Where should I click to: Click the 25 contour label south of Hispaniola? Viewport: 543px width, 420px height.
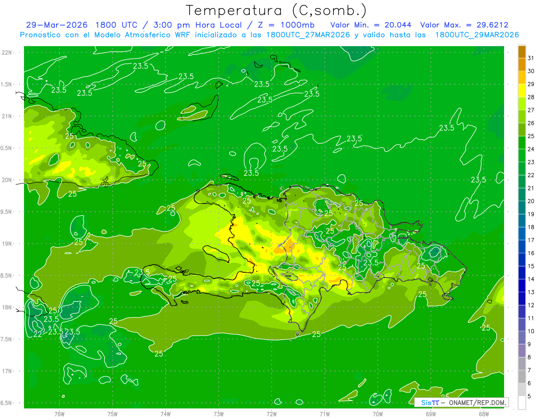(316, 334)
